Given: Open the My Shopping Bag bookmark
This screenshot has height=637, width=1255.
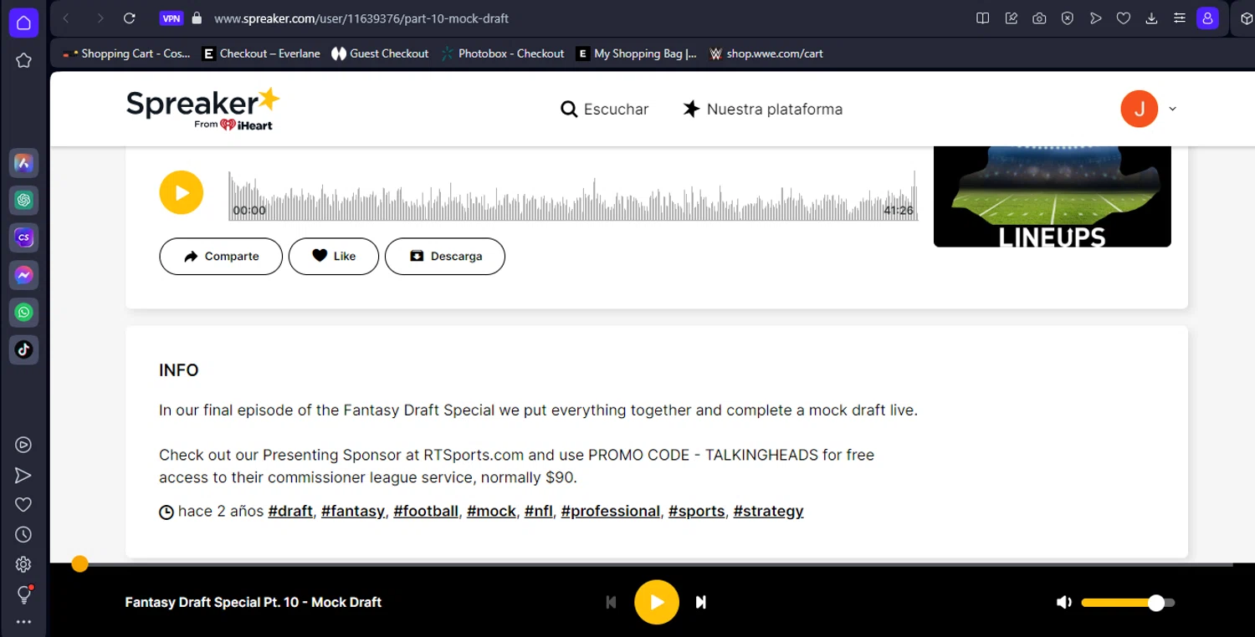Looking at the screenshot, I should (637, 54).
